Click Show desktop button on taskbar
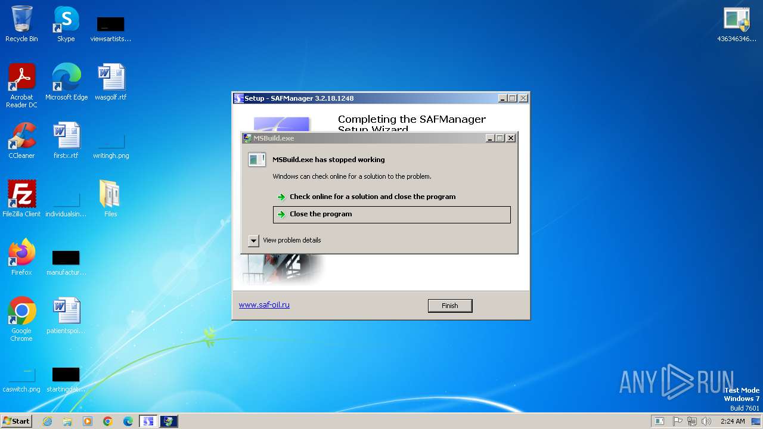 pos(756,421)
